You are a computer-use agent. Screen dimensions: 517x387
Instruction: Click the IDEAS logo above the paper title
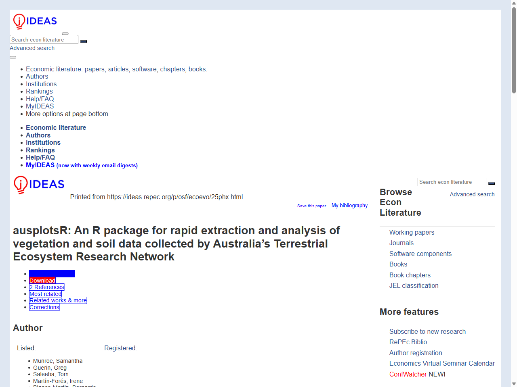38,185
